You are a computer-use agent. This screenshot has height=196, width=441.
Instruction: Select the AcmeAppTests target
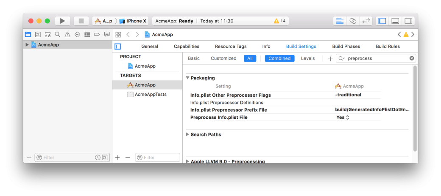point(148,94)
